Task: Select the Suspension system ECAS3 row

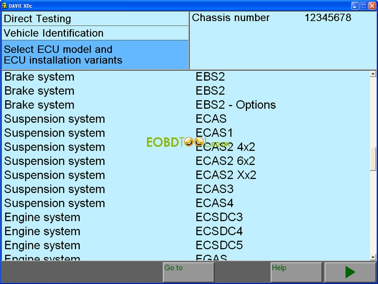Action: coord(186,189)
